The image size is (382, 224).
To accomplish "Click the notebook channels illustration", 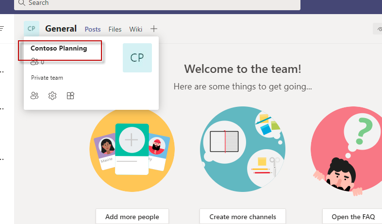I will point(243,149).
